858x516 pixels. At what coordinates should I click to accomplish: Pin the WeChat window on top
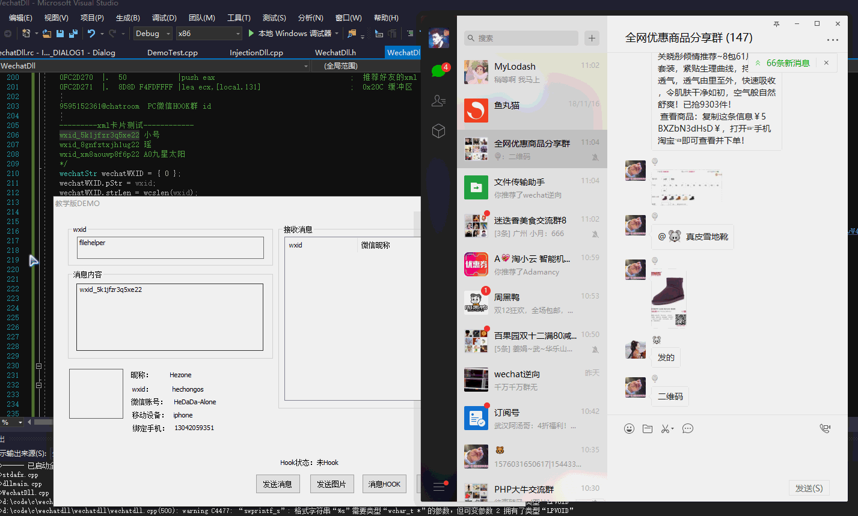pos(776,24)
